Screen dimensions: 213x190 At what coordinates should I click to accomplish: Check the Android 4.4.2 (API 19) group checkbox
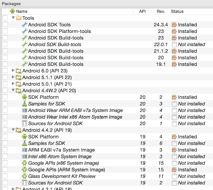tap(5, 130)
